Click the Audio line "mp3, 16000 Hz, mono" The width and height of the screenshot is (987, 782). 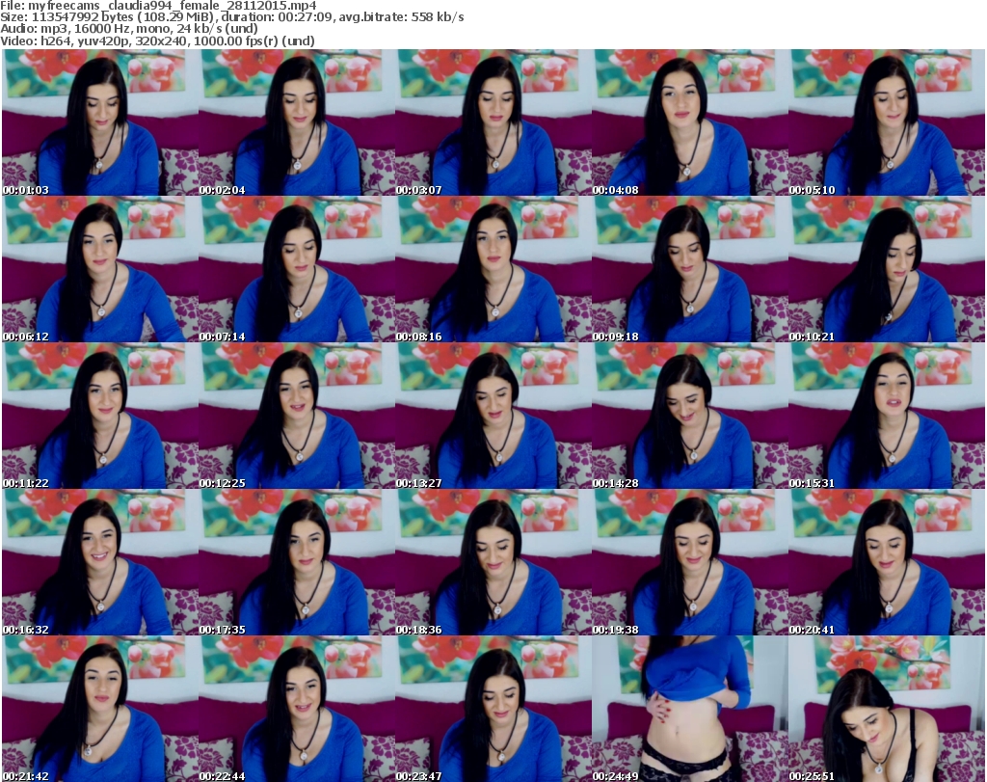(x=104, y=29)
